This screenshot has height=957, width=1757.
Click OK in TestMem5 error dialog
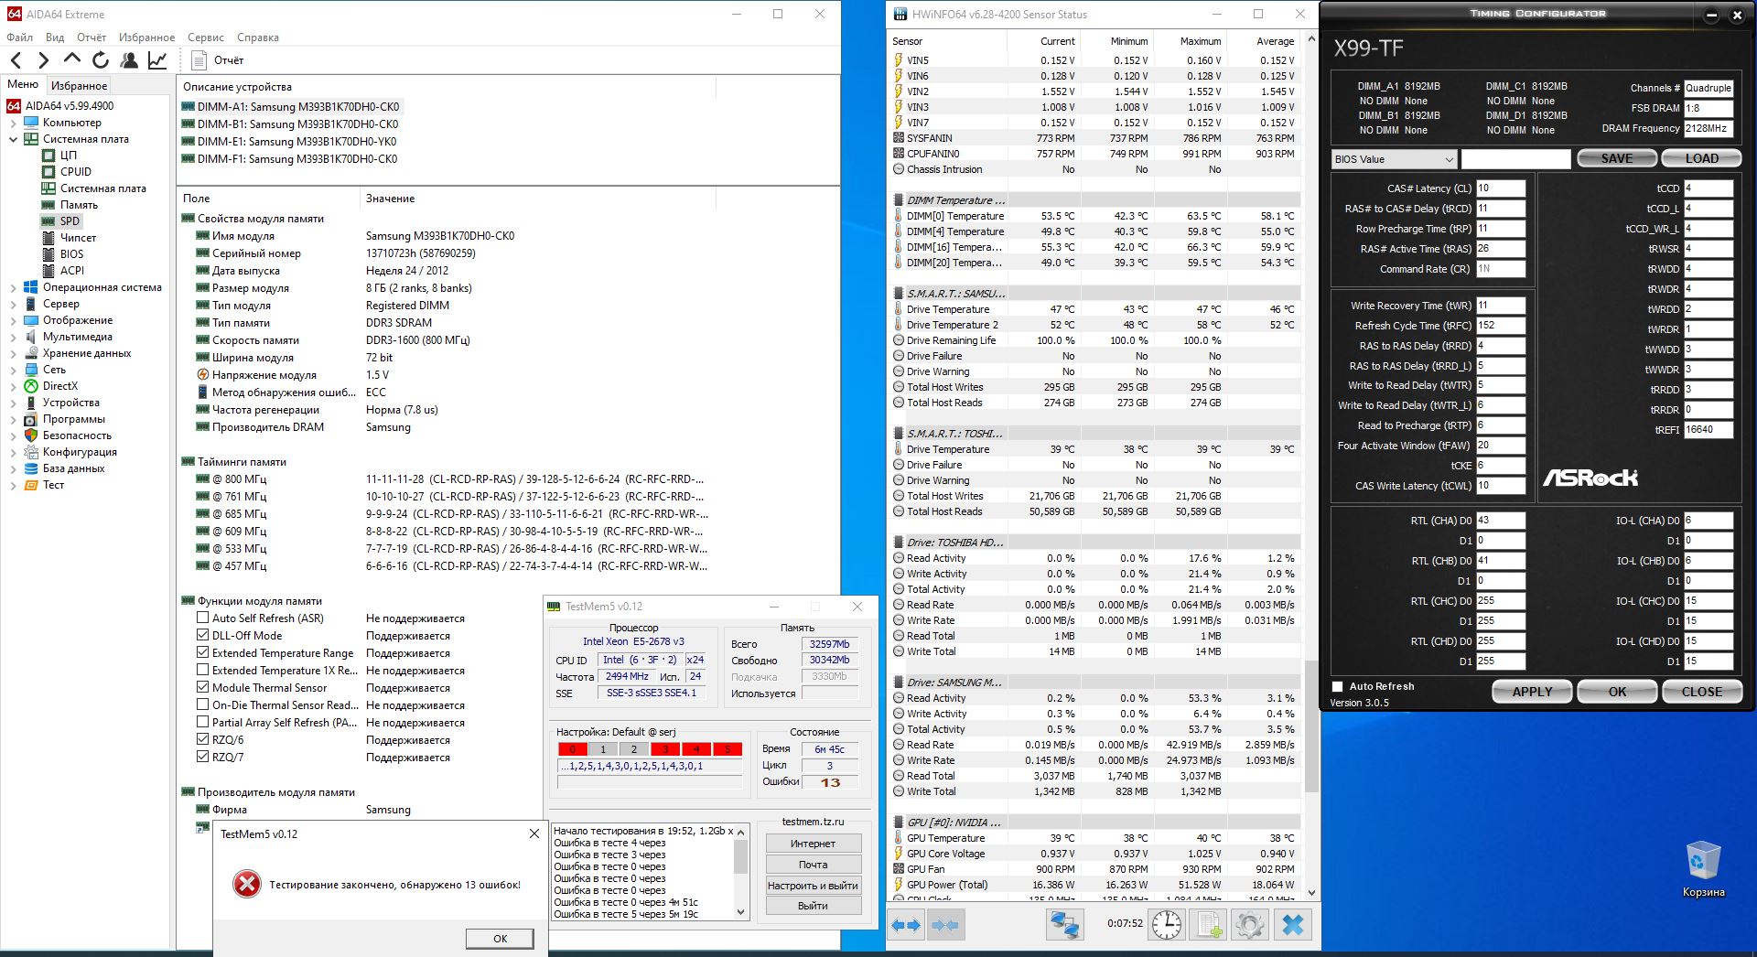[x=500, y=939]
